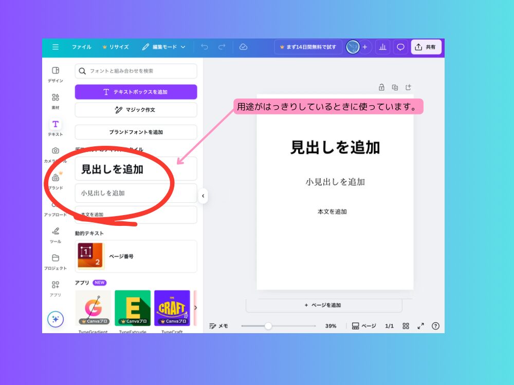Click the zoom slider handle
Image resolution: width=514 pixels, height=385 pixels.
[x=268, y=326]
